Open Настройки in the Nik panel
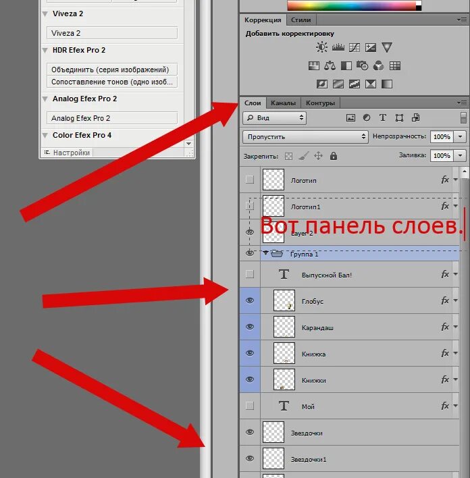Screen dimensions: 470x478 [x=67, y=153]
